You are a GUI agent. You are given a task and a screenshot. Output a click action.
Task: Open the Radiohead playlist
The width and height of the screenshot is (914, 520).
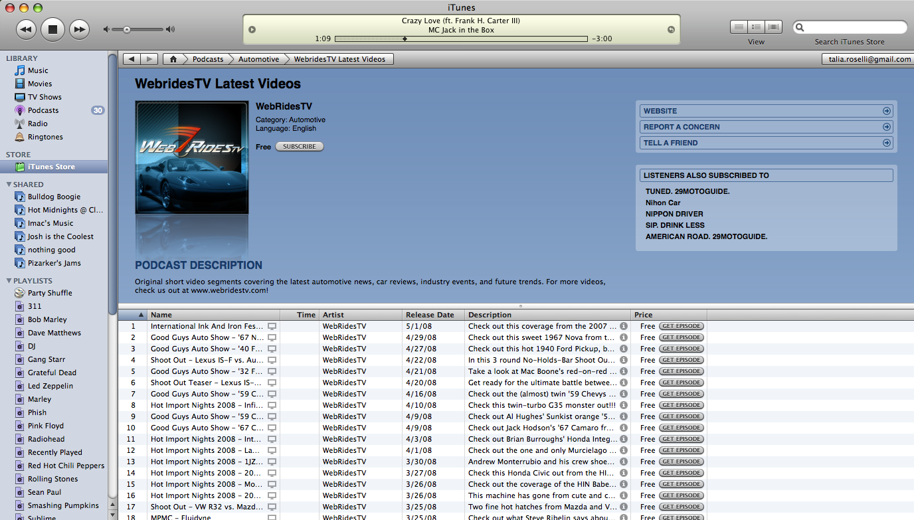[x=46, y=439]
